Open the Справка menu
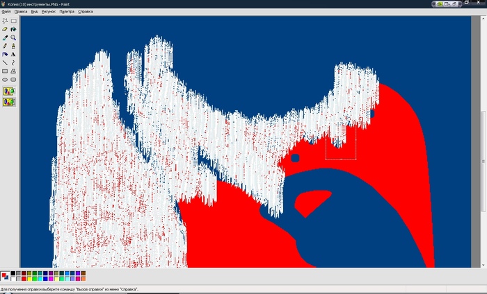487x294 pixels. click(86, 12)
